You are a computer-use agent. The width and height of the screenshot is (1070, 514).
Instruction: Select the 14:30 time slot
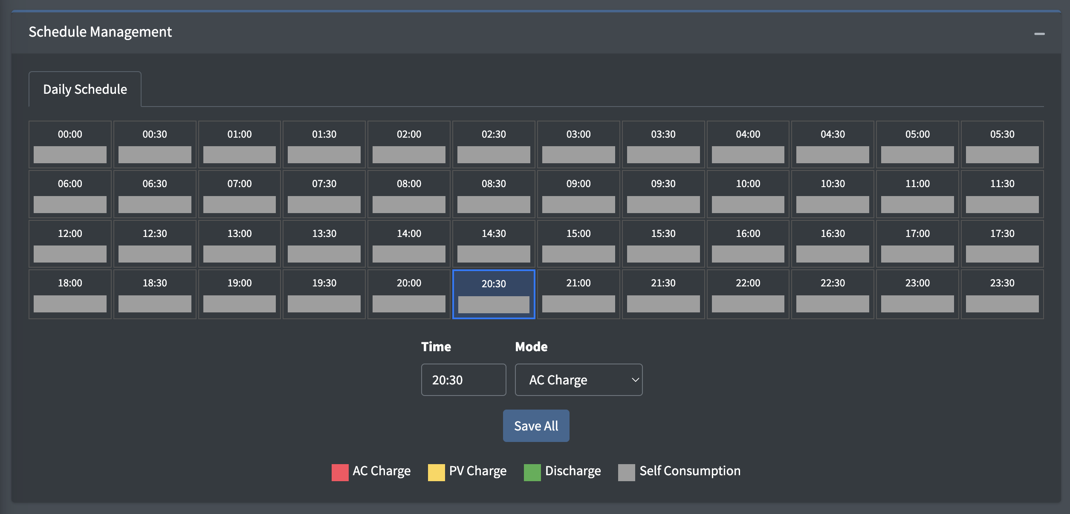493,244
